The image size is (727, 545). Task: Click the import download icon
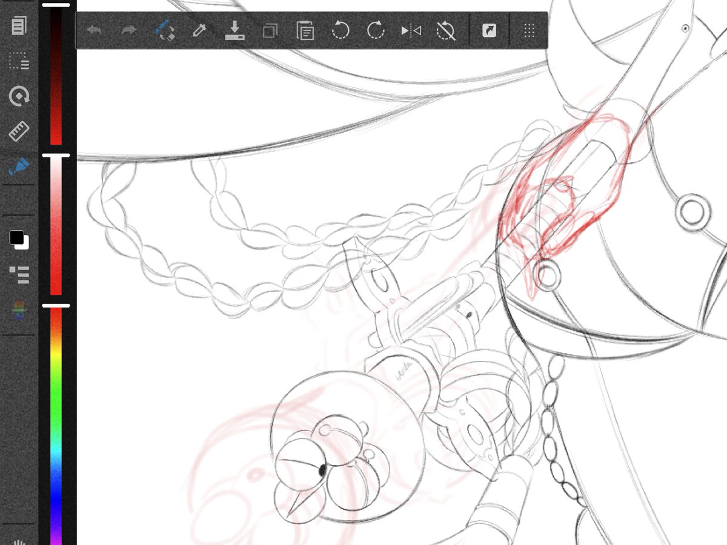tap(234, 30)
